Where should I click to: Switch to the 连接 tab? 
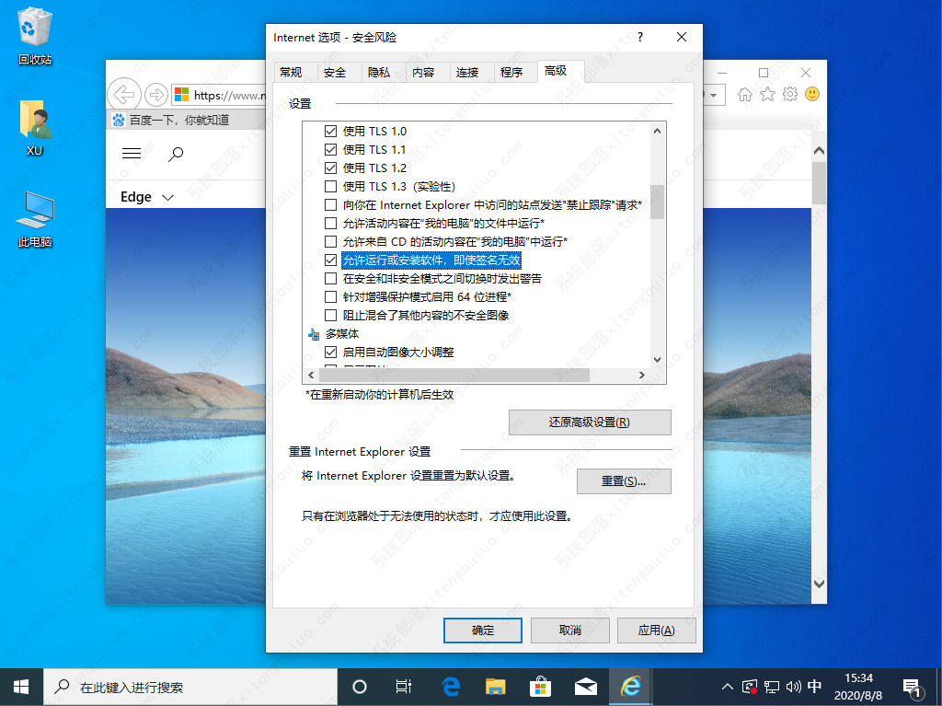(x=469, y=71)
